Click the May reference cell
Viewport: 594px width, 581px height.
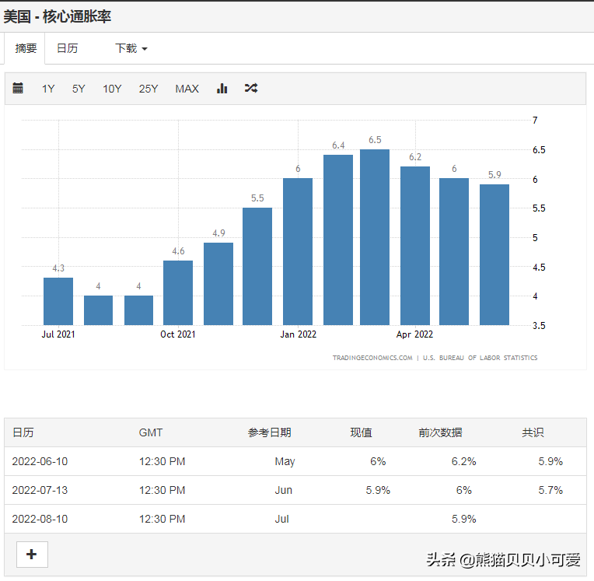click(285, 462)
